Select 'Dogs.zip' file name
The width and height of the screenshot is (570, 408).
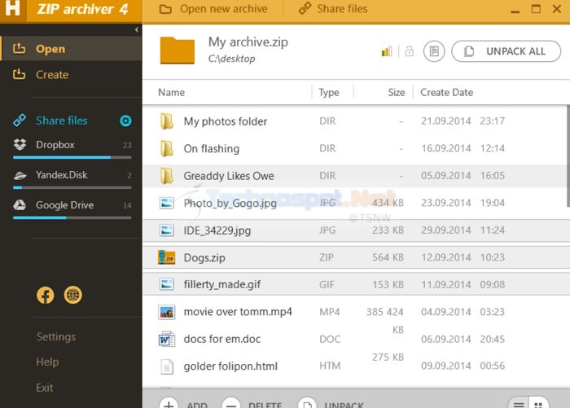coord(204,258)
